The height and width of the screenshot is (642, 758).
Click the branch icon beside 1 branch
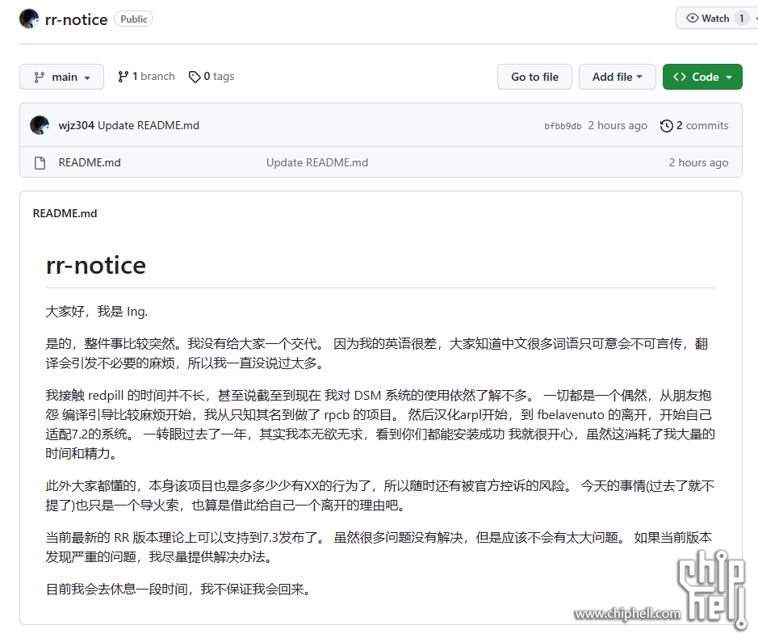click(x=123, y=77)
